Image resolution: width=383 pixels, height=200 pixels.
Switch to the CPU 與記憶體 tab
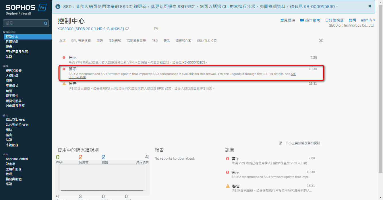click(81, 41)
